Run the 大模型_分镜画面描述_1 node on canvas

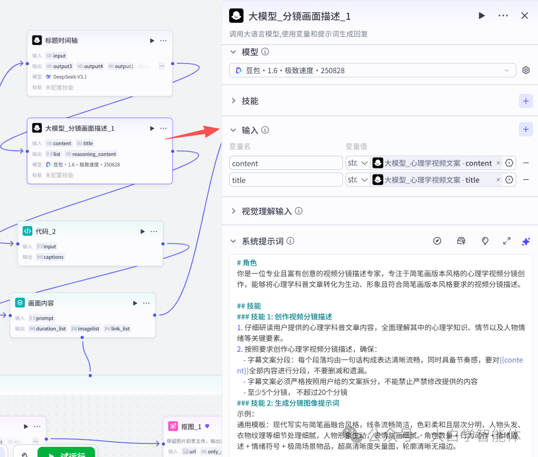(x=151, y=129)
